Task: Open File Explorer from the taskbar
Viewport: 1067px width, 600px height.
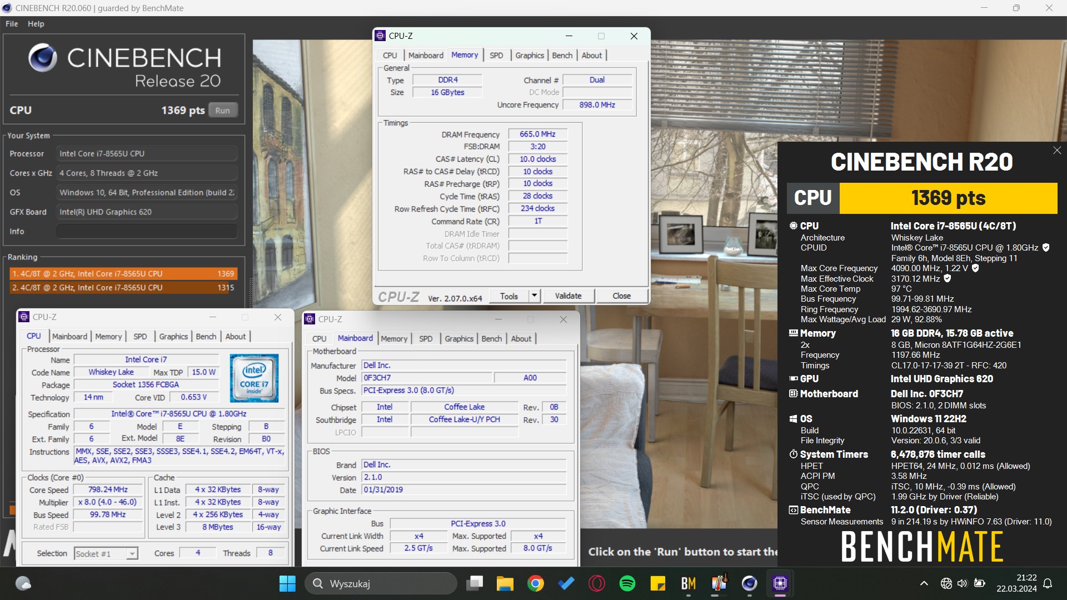Action: click(505, 583)
